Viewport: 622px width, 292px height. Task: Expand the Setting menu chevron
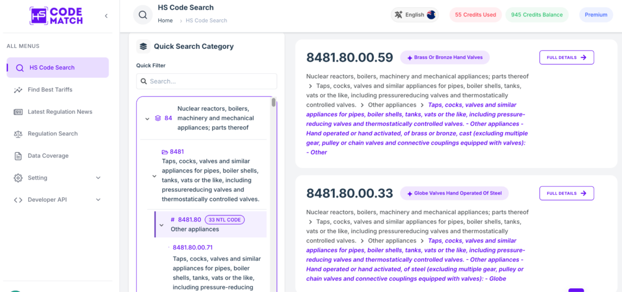(98, 178)
